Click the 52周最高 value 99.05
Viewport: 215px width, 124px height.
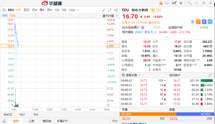(x=147, y=60)
